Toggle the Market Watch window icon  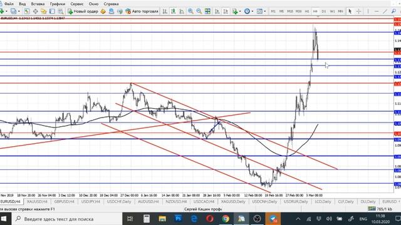click(x=27, y=11)
